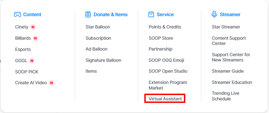Viewport: 269px width, 113px height.
Task: Click the N badge beside Billiards
Action: point(35,38)
